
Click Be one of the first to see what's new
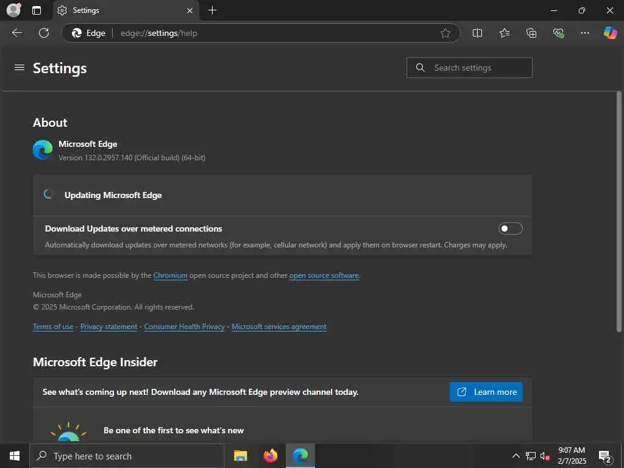174,430
